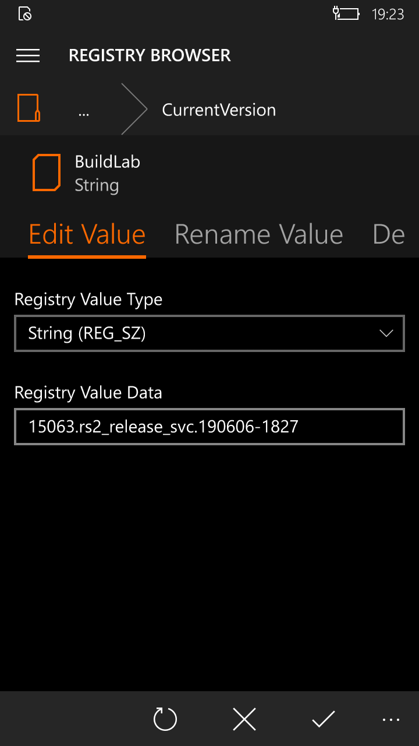Viewport: 419px width, 746px height.
Task: Save the value with the checkmark icon
Action: (x=323, y=719)
